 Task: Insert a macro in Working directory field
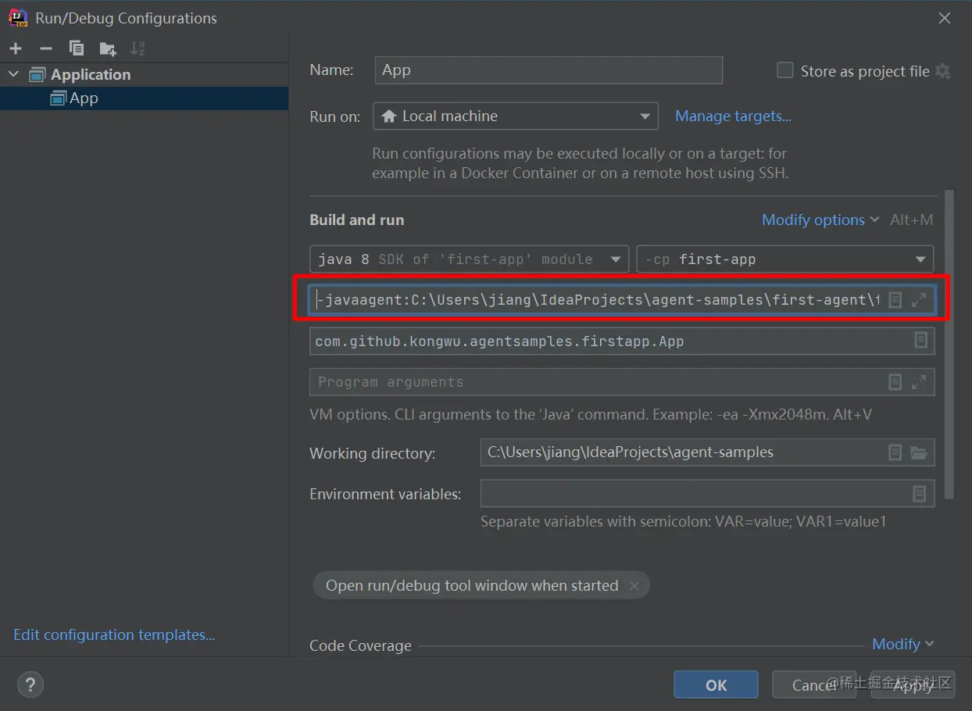coord(895,452)
